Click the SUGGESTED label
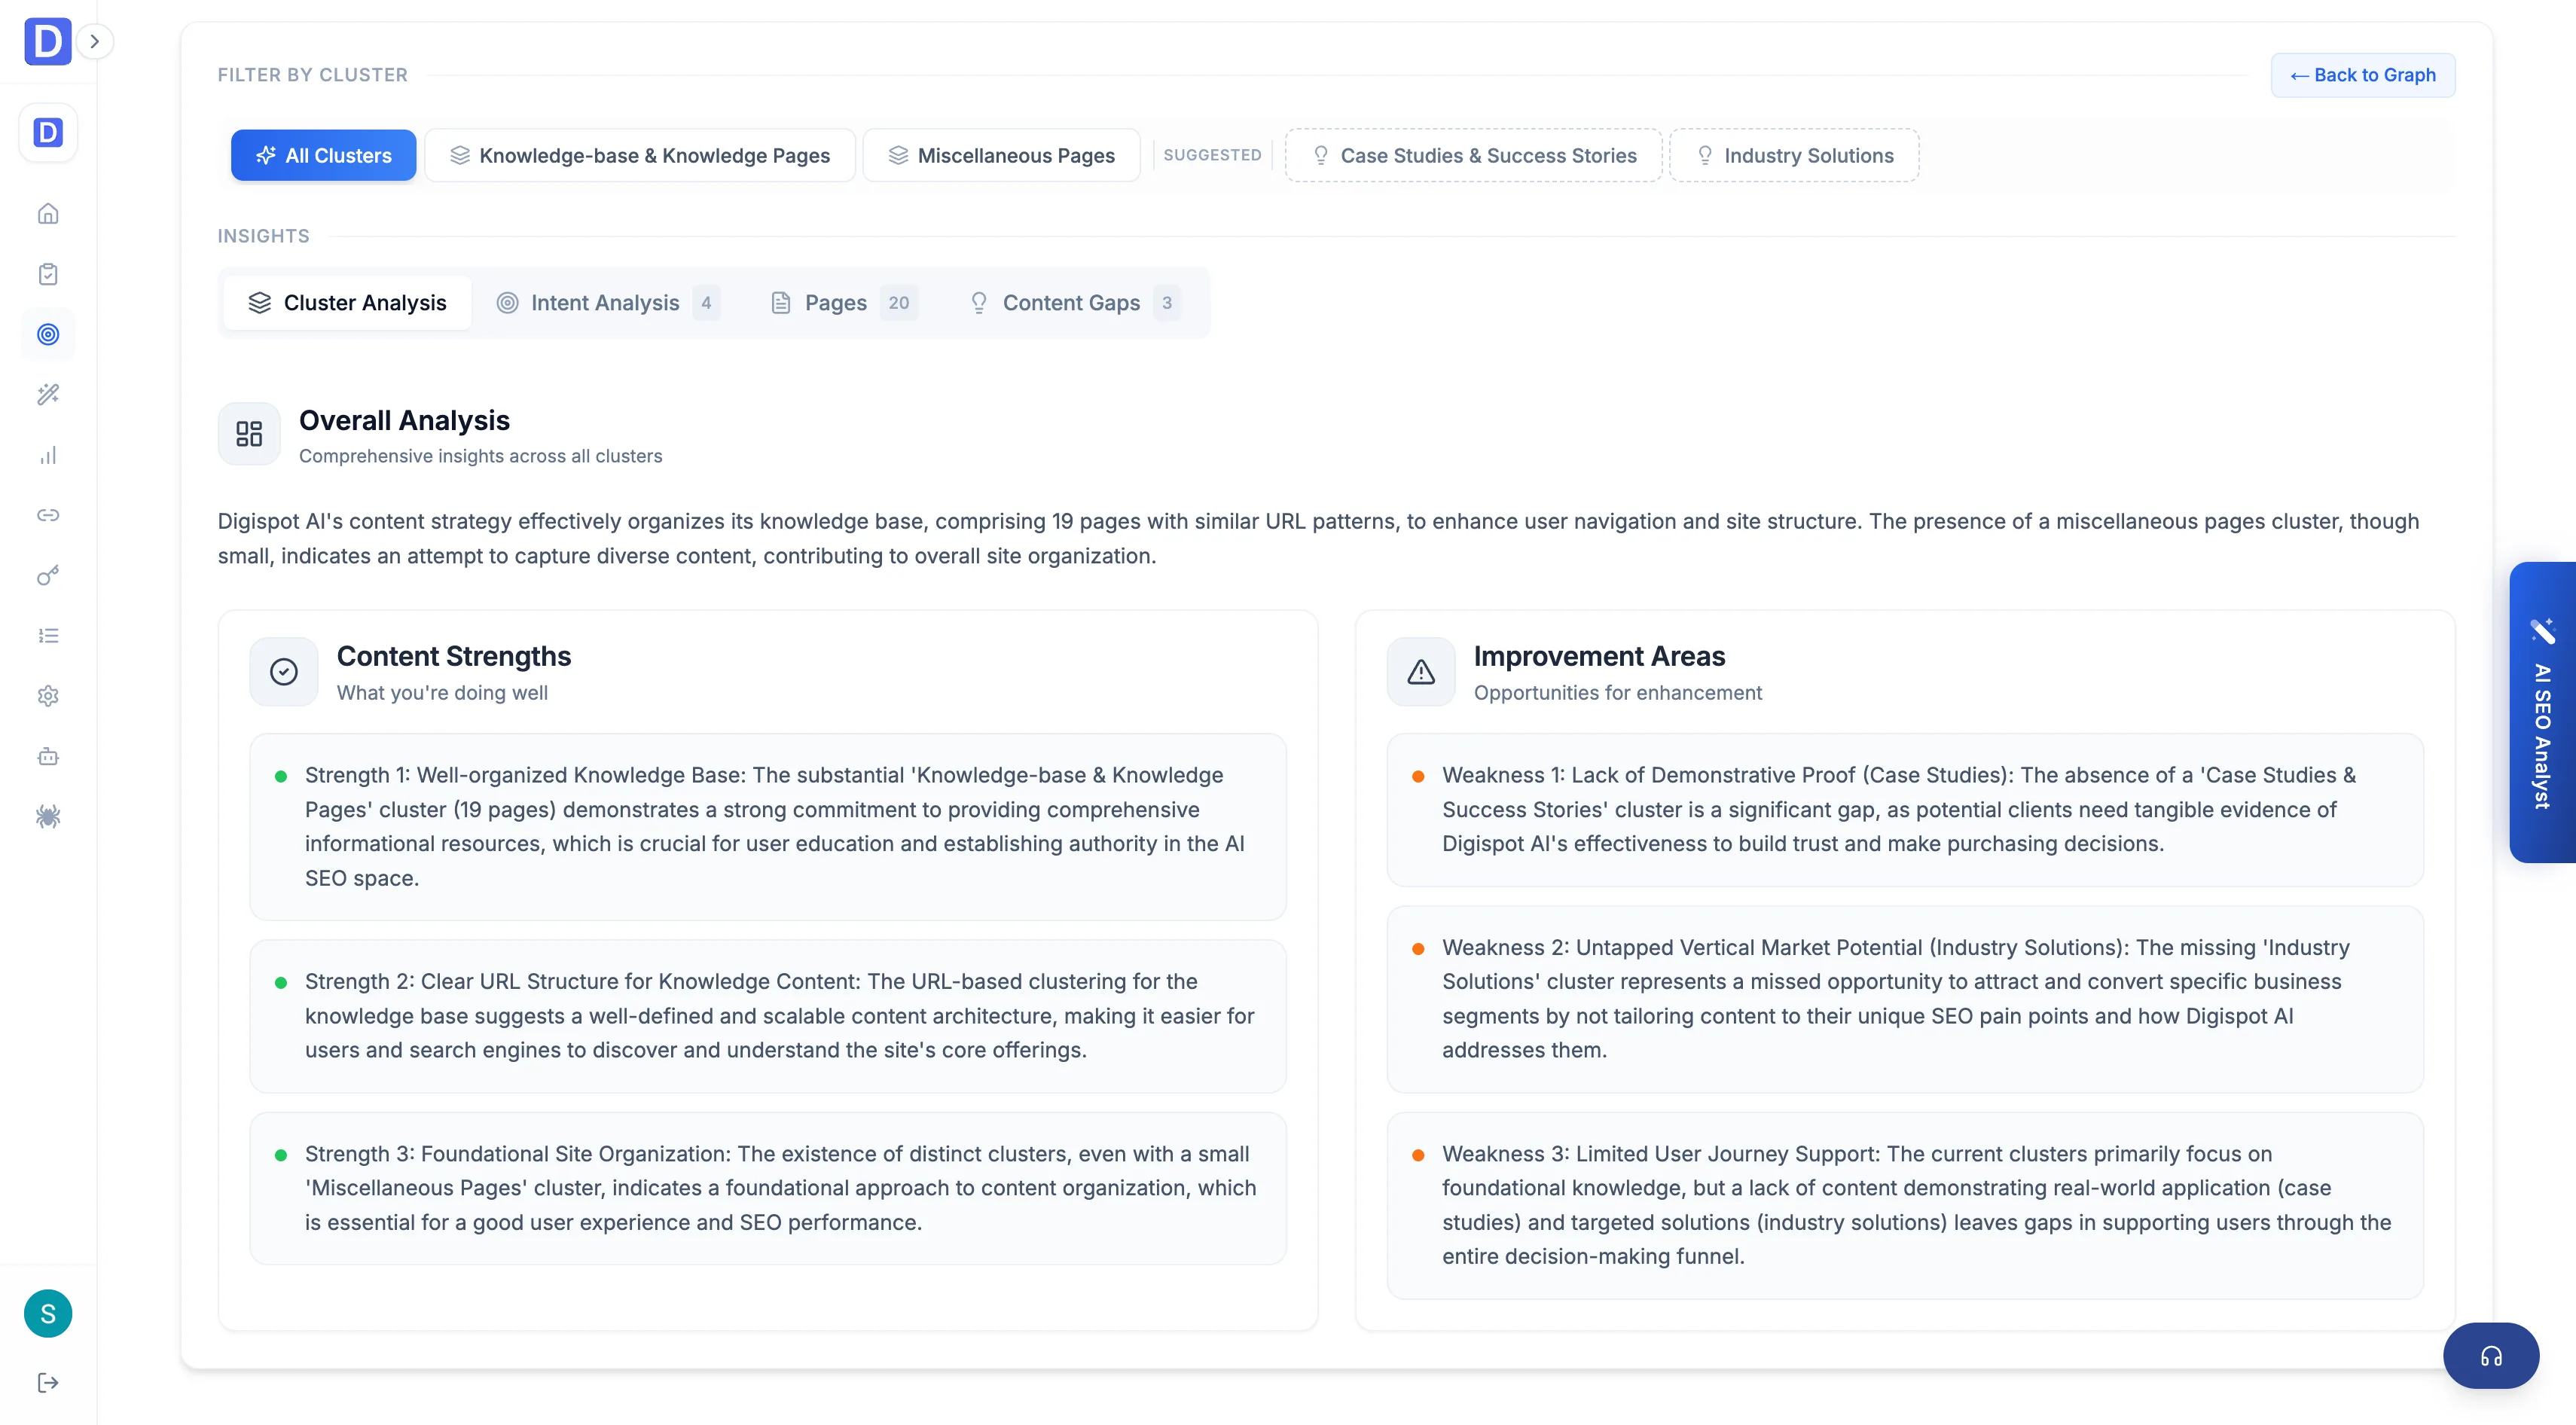2576x1425 pixels. (x=1212, y=155)
